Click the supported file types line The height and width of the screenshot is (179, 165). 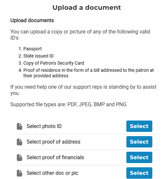point(68,105)
